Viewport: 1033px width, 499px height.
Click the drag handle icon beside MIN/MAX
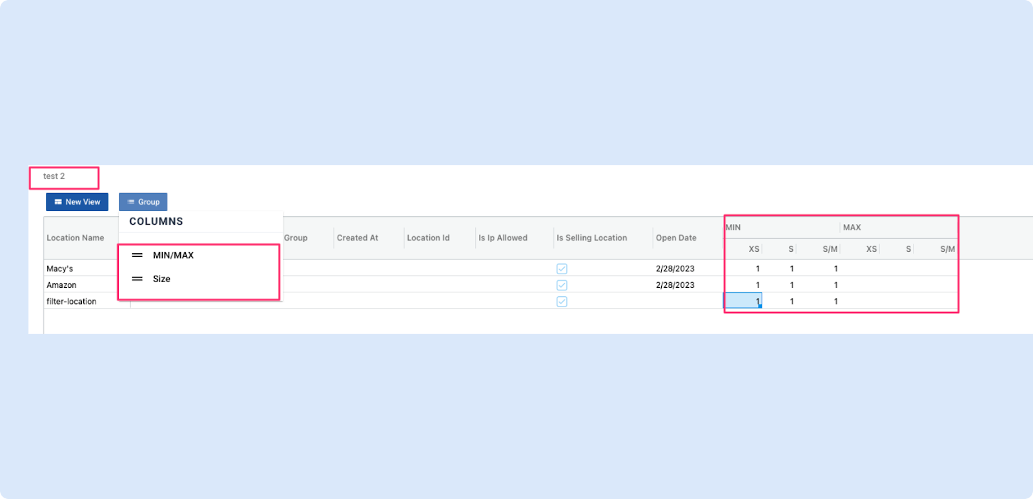137,256
